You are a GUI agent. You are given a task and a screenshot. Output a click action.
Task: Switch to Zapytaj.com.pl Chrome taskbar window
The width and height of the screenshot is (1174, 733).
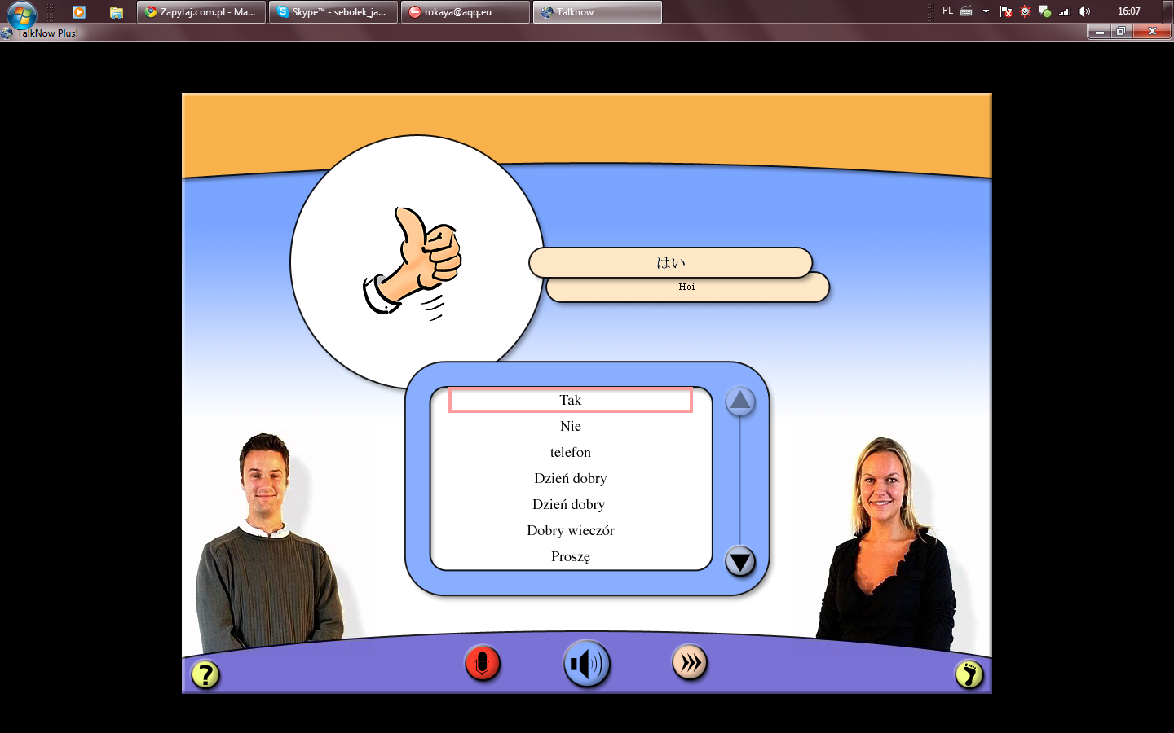coord(201,12)
